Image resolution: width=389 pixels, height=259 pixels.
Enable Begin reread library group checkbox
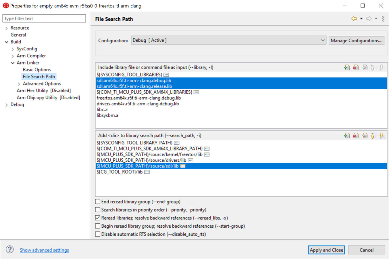(x=98, y=226)
